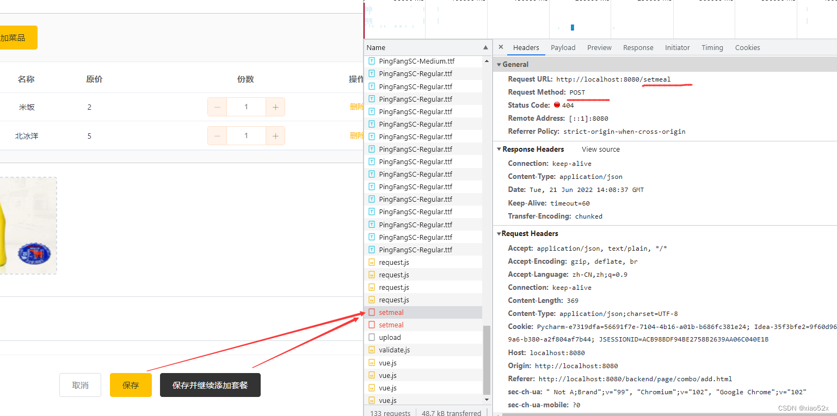Switch to the Headers tab
This screenshot has height=416, width=837.
tap(526, 47)
